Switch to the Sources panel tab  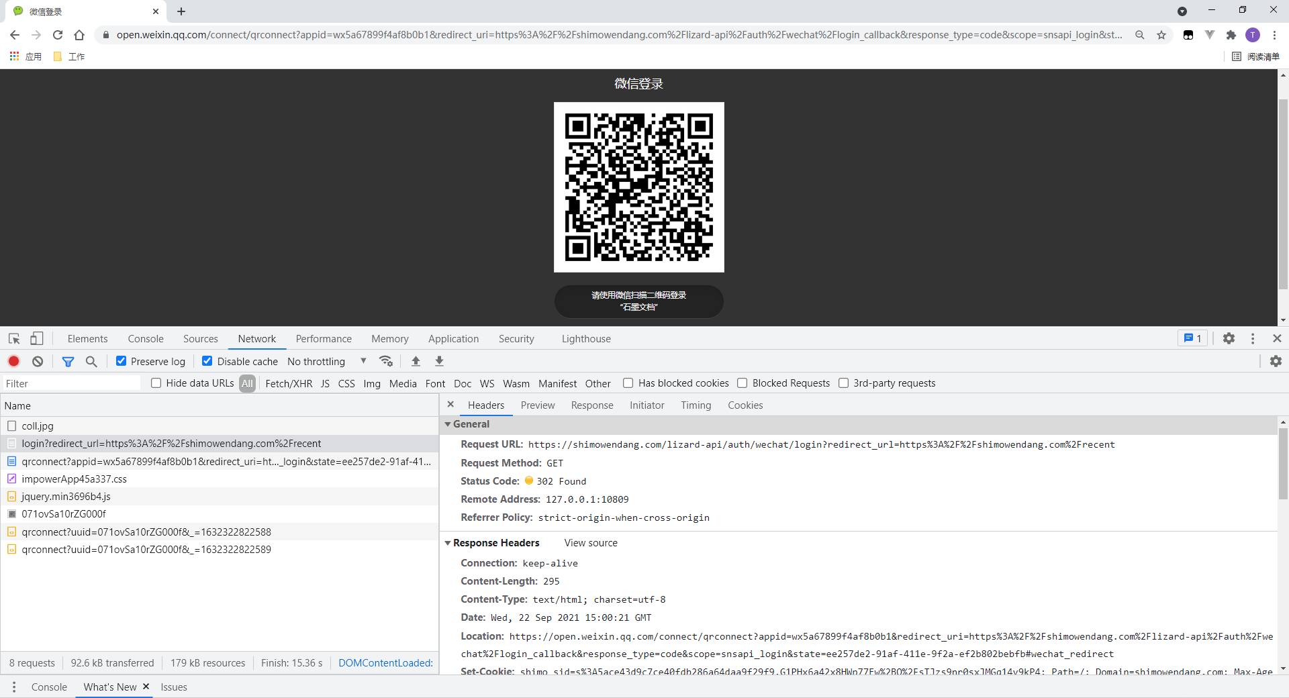[x=201, y=339]
